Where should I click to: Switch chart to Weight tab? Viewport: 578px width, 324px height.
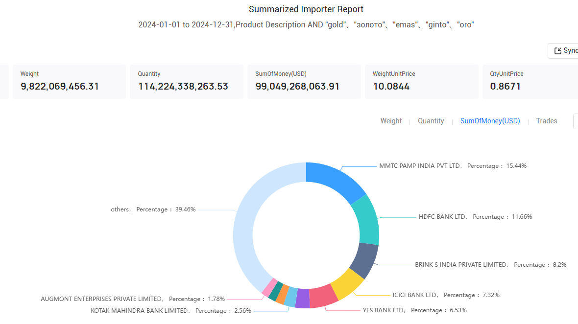391,121
